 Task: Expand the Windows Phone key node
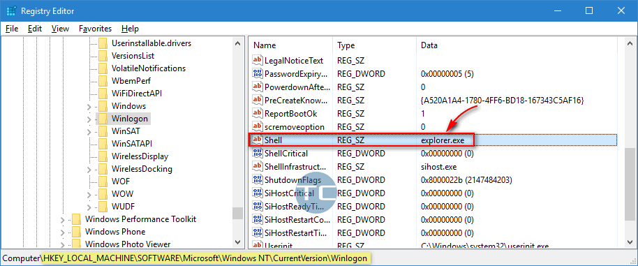click(x=62, y=232)
